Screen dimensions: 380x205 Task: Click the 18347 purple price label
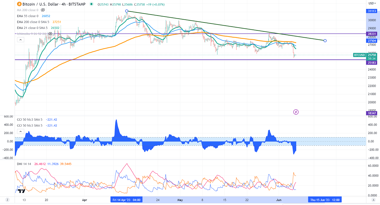[x=372, y=113]
